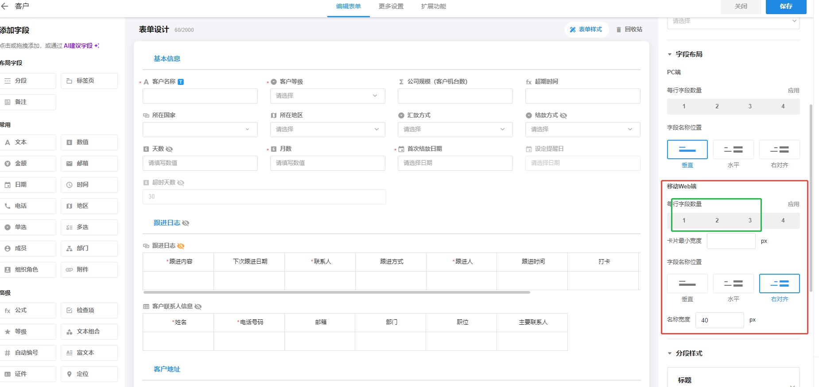Image resolution: width=819 pixels, height=387 pixels.
Task: Set 移动Web端 fields per row to 4
Action: [783, 221]
